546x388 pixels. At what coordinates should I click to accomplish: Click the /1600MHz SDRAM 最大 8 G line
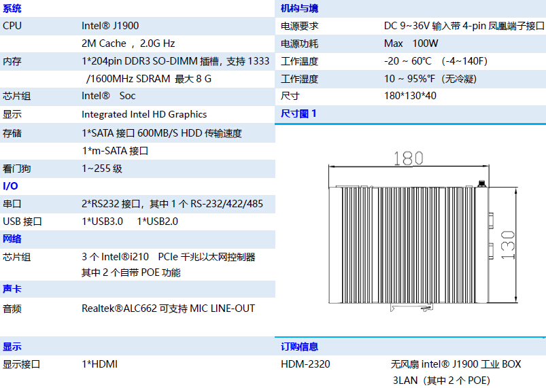tap(149, 79)
